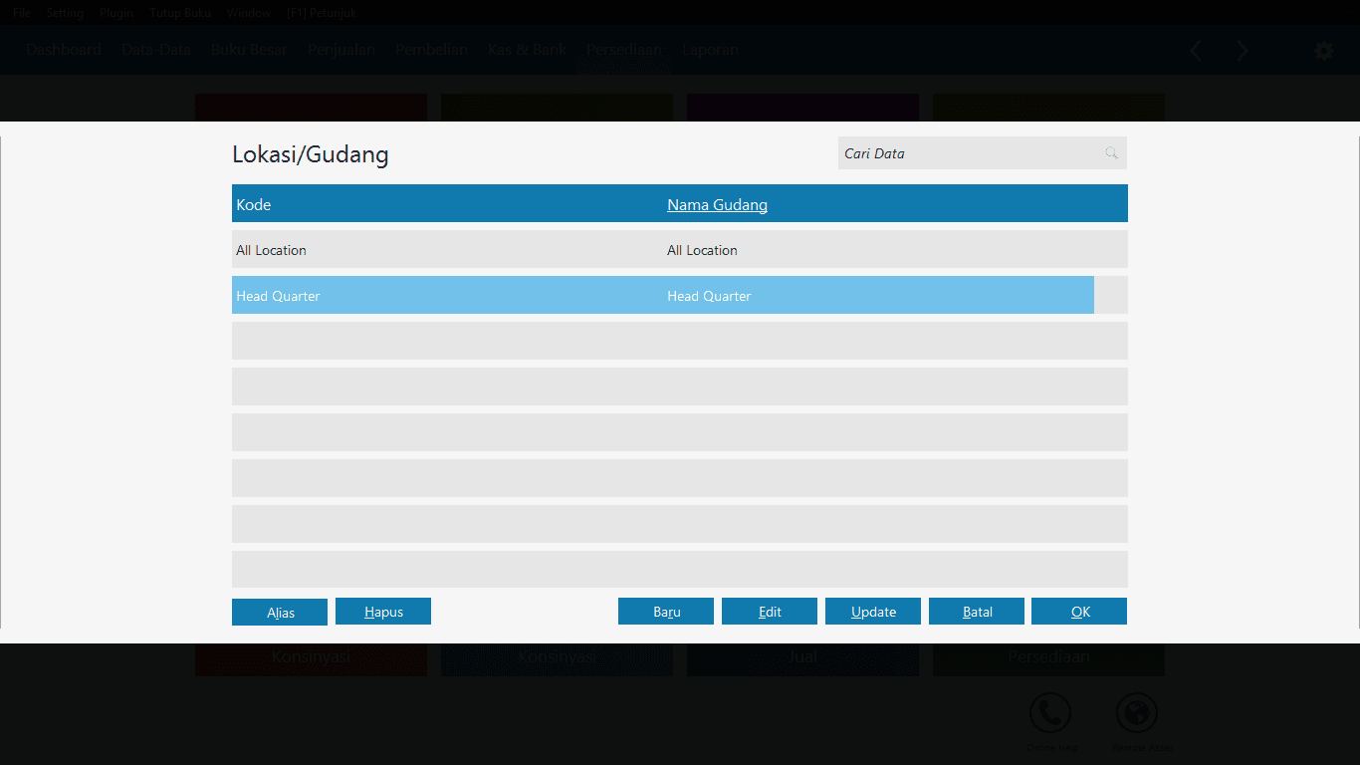
Task: Confirm selection with the OK button
Action: point(1079,612)
